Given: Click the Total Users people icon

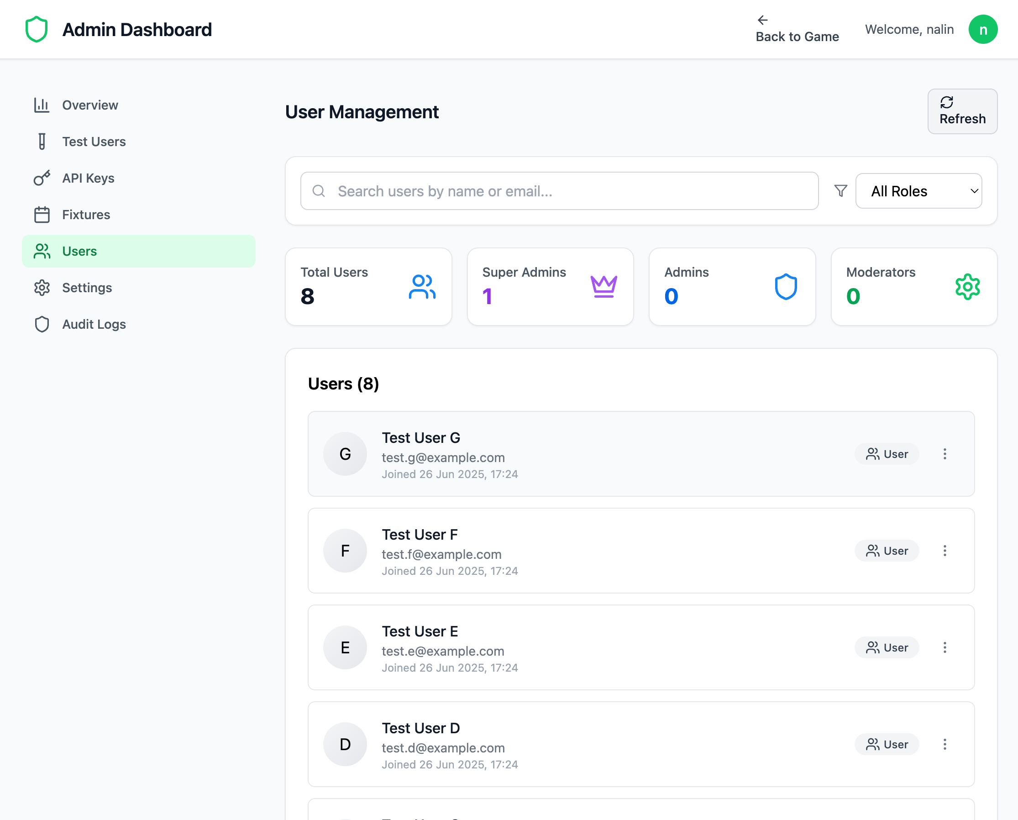Looking at the screenshot, I should click(422, 286).
